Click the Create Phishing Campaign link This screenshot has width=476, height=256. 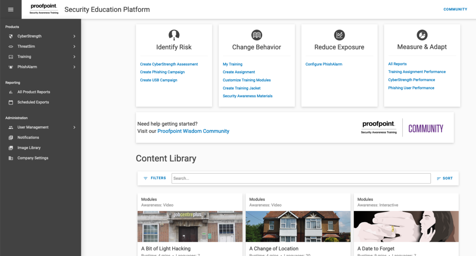click(x=162, y=72)
